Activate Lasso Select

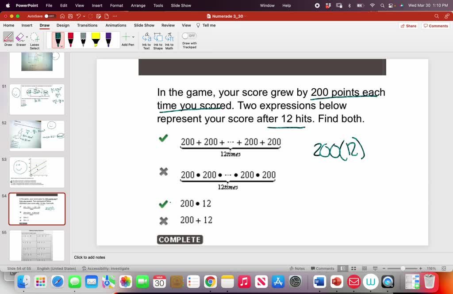click(35, 40)
